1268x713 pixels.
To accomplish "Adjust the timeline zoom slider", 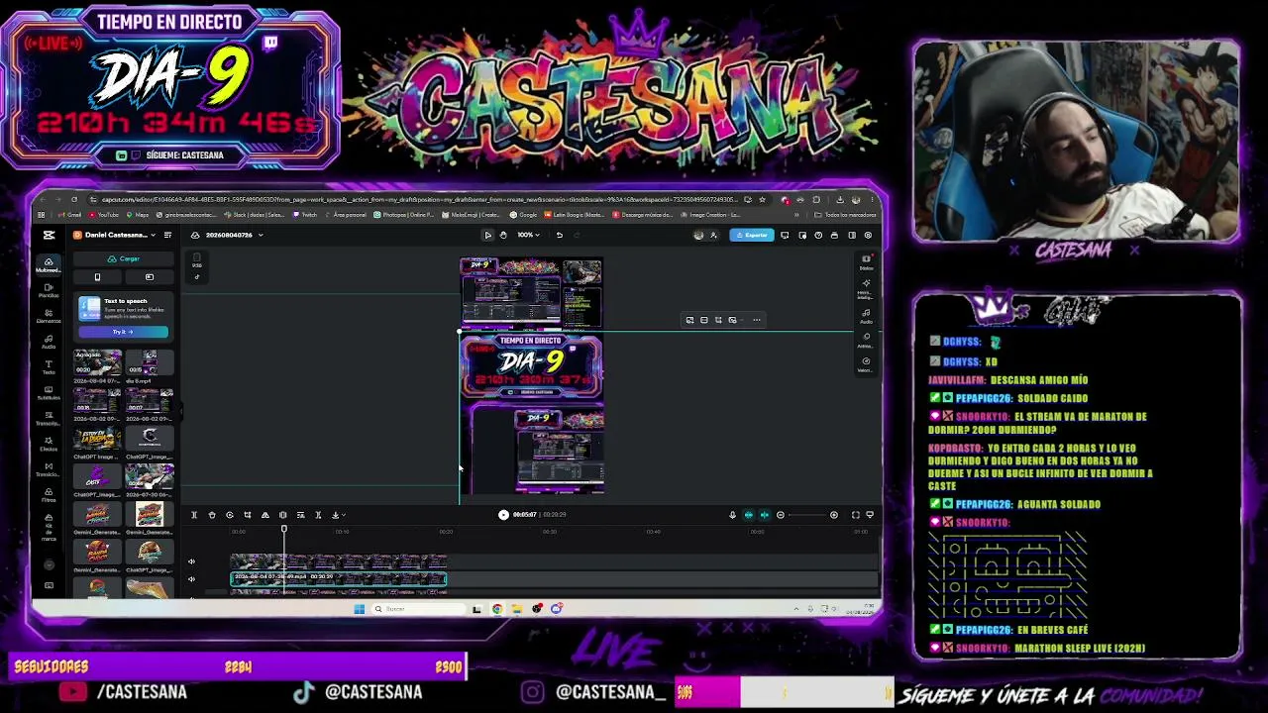I will point(806,515).
